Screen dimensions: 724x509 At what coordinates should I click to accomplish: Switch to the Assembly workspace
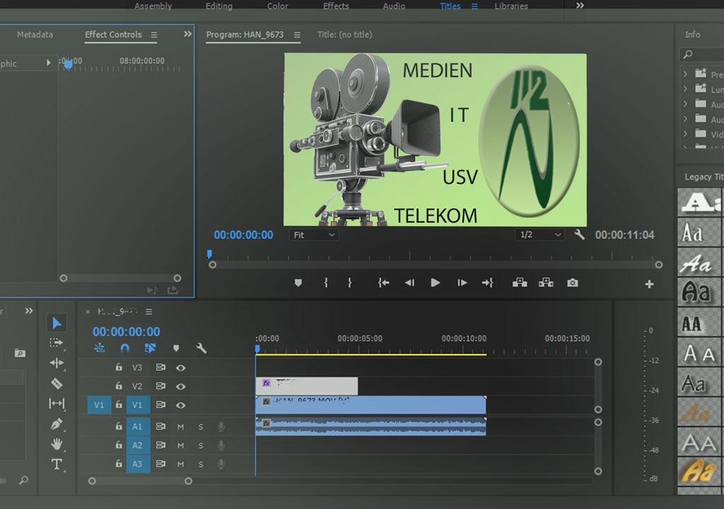[153, 6]
